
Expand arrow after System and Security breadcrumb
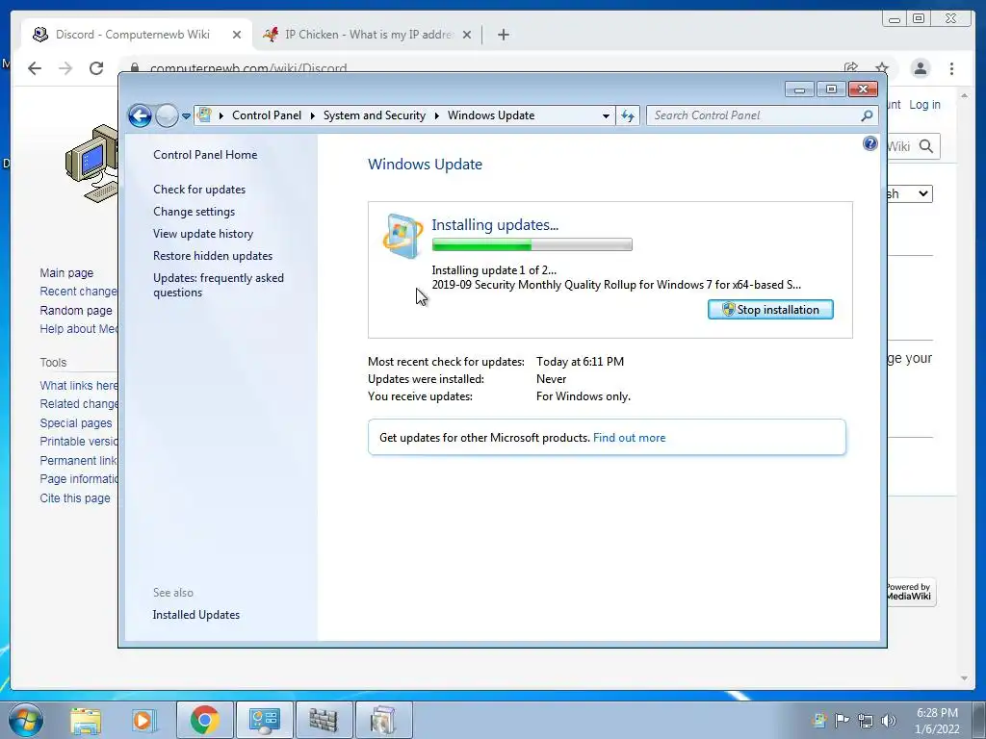click(x=437, y=115)
